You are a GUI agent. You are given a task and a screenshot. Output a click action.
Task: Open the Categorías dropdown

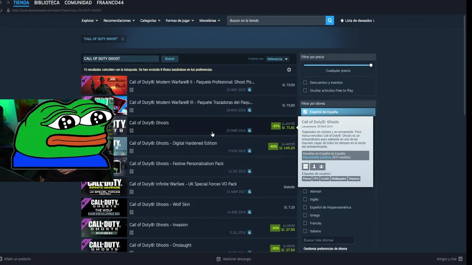pyautogui.click(x=150, y=21)
